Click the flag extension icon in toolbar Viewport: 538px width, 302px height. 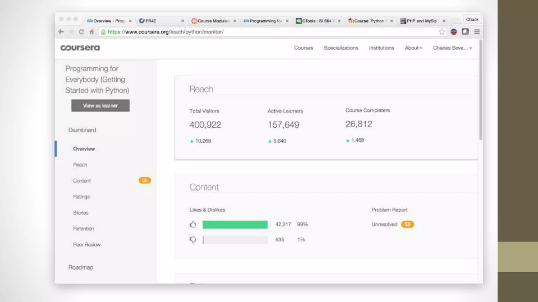click(x=454, y=32)
